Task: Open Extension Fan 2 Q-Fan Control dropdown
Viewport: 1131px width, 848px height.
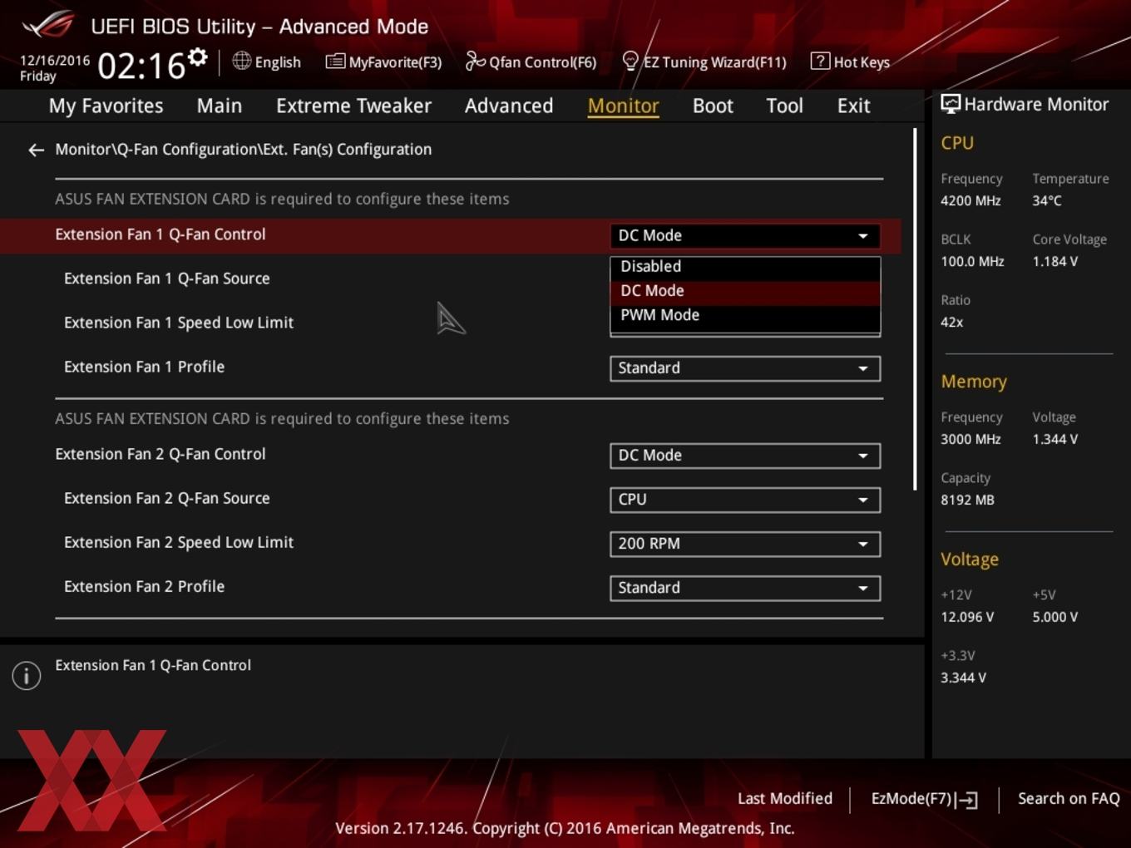Action: (745, 456)
